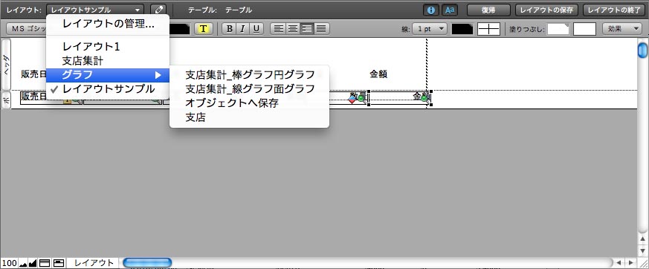The height and width of the screenshot is (269, 649).
Task: Apply justified text alignment
Action: pos(321,28)
